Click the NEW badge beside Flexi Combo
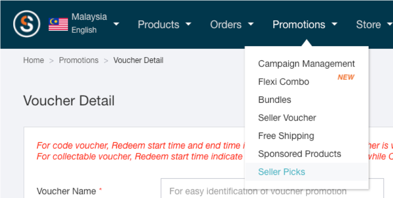Screen dimensions: 393x198 [346, 77]
